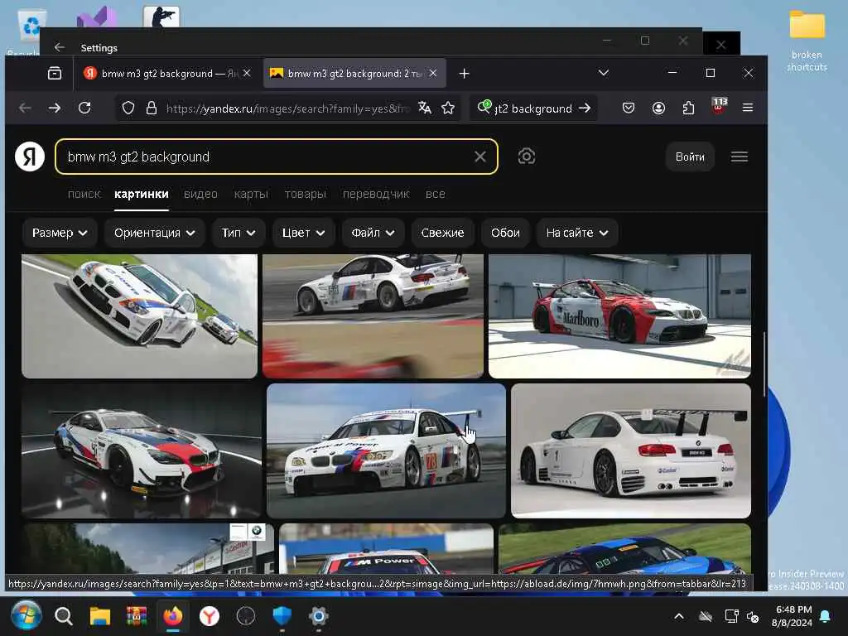Expand the Размер filter dropdown

pos(60,233)
